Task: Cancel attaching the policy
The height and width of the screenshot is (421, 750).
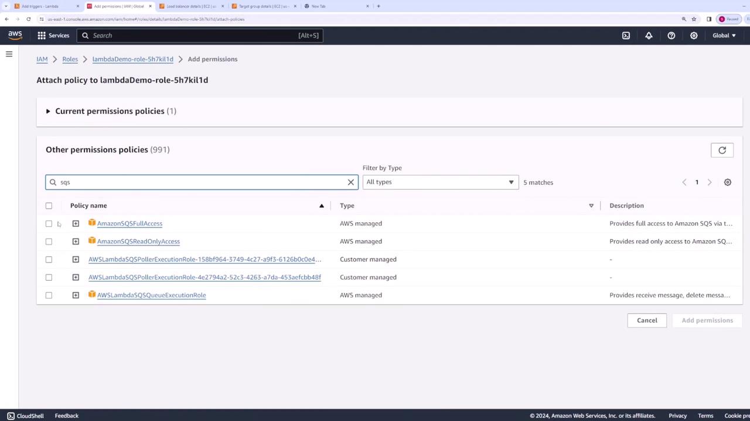Action: (647, 320)
